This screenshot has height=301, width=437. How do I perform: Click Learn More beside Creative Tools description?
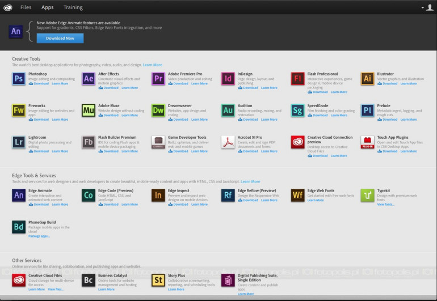tap(153, 65)
